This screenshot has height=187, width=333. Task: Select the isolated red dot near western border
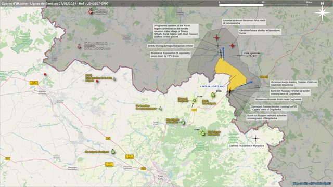click(x=45, y=74)
